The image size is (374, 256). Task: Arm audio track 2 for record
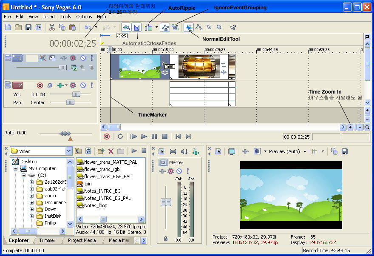point(40,85)
